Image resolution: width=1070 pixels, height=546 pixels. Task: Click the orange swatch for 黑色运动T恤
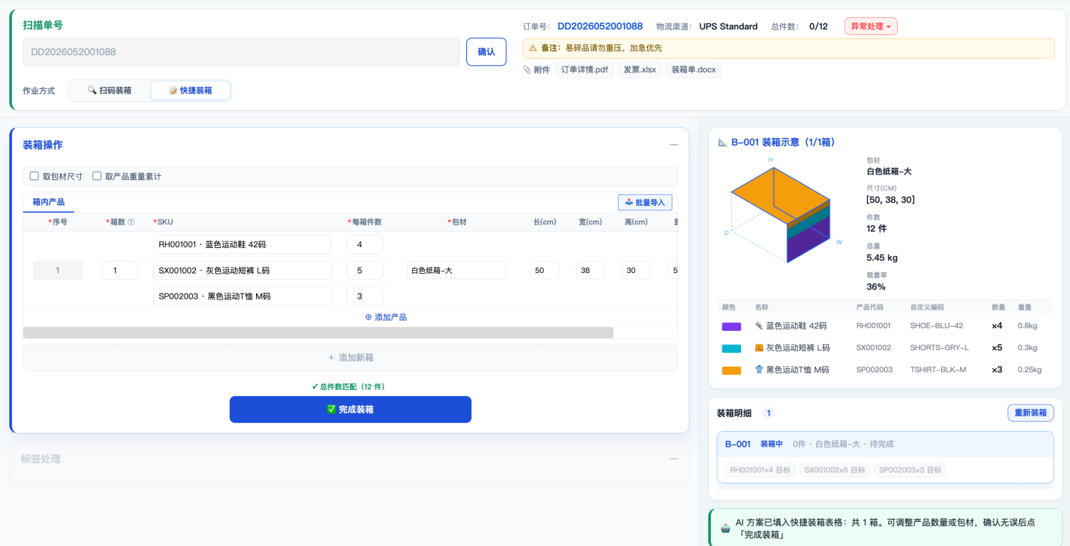(731, 370)
